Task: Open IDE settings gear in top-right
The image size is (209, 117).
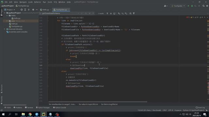Action: tap(207, 6)
